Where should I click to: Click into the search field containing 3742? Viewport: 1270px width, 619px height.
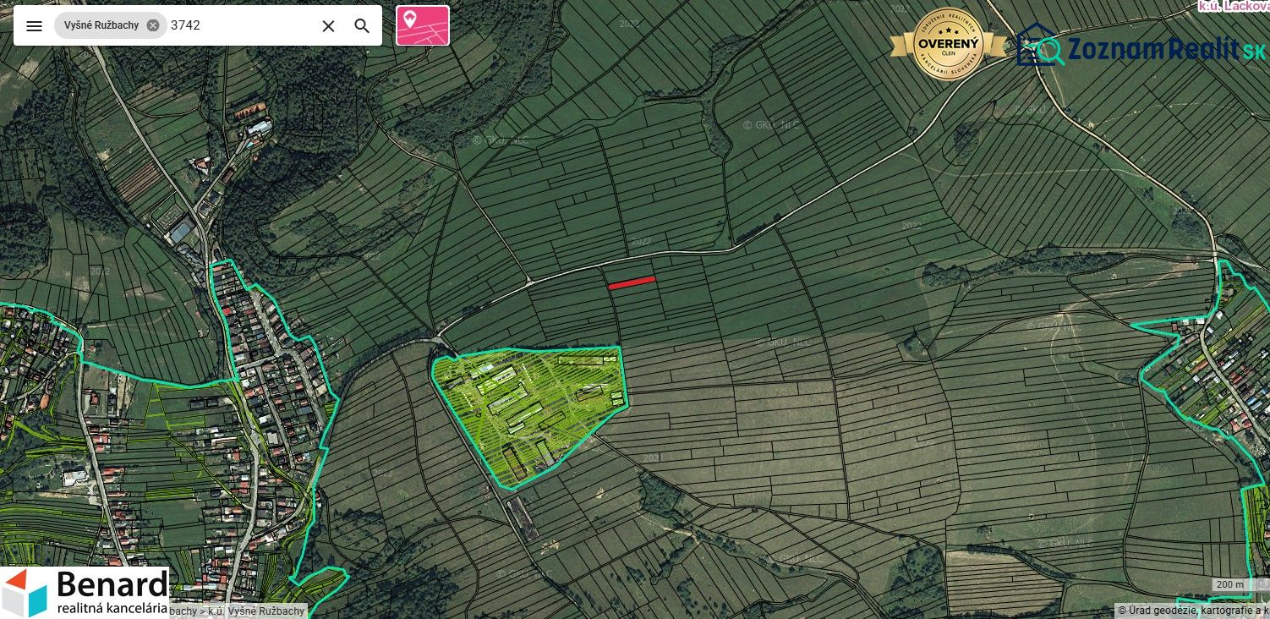point(240,25)
